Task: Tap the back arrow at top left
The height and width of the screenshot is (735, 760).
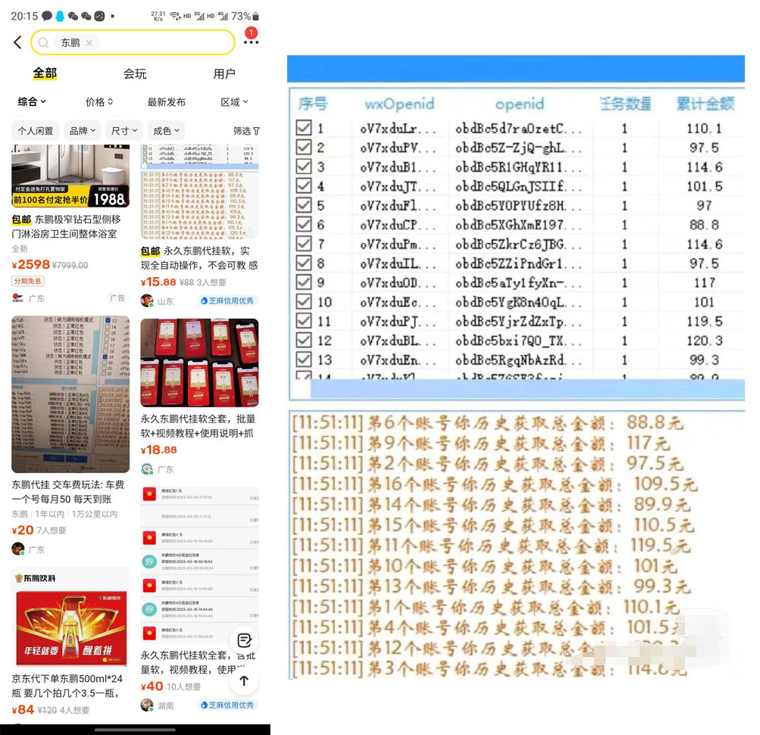Action: click(16, 43)
